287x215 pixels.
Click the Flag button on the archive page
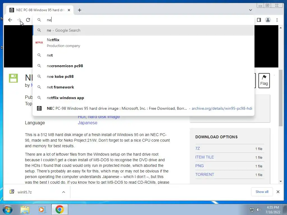click(x=264, y=80)
